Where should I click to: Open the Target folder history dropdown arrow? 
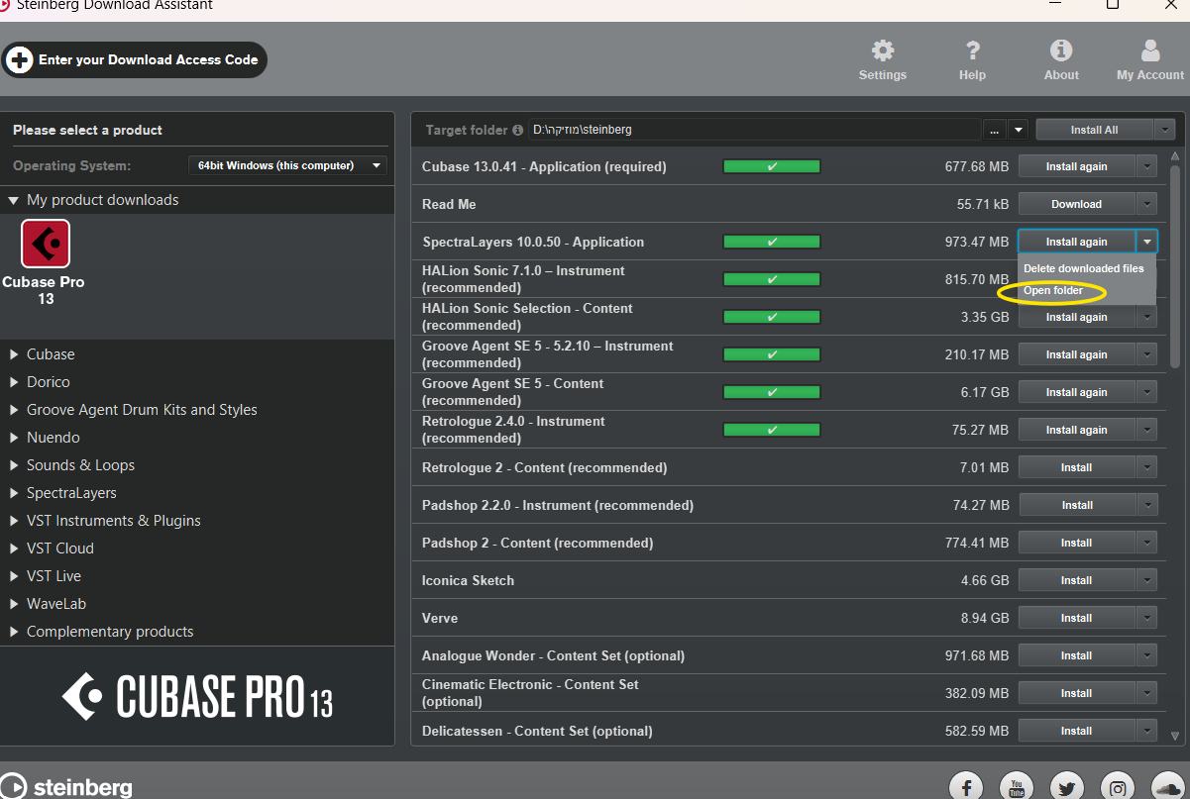1019,130
